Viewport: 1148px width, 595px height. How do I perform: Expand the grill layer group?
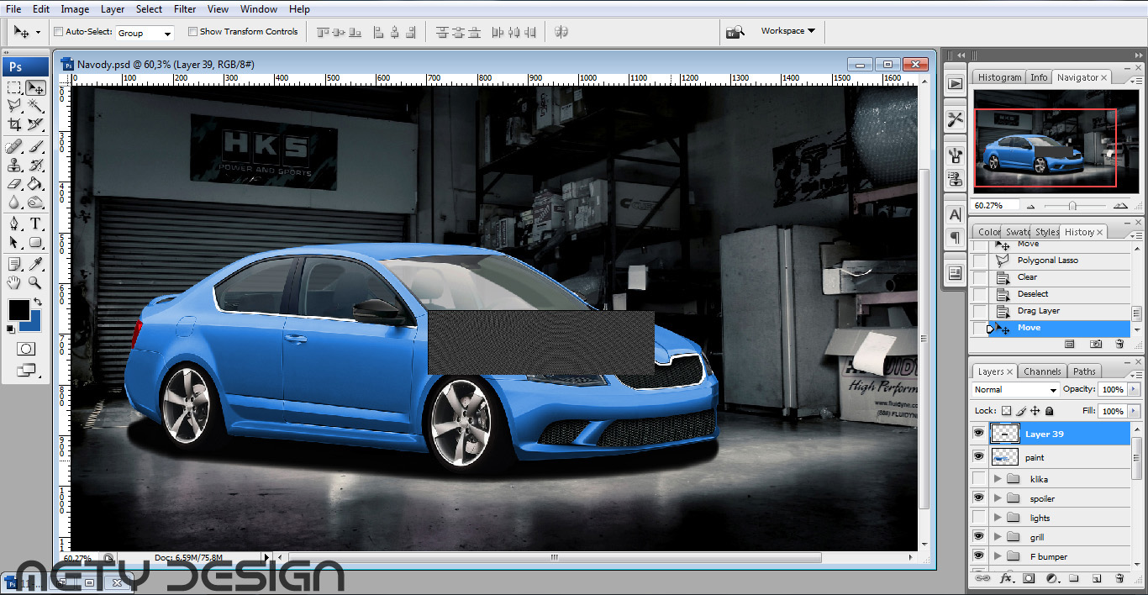(x=998, y=537)
